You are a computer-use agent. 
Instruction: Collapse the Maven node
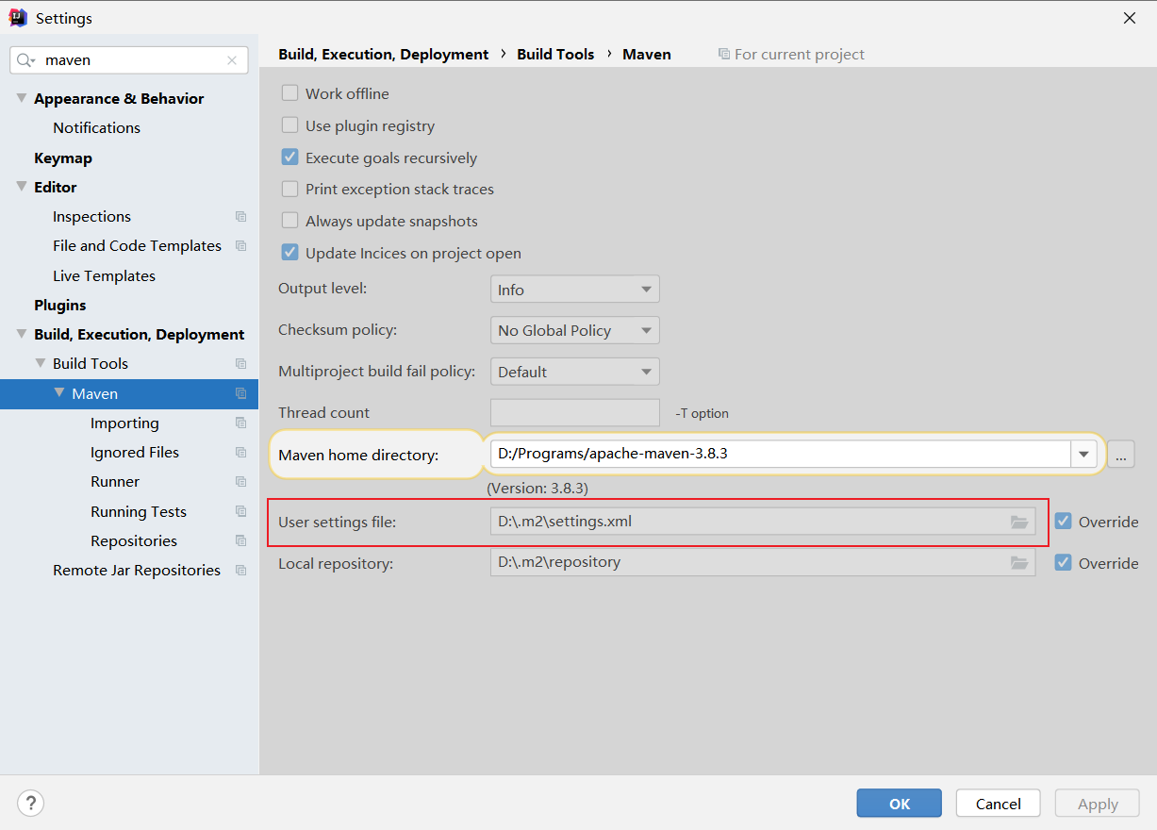coord(59,393)
